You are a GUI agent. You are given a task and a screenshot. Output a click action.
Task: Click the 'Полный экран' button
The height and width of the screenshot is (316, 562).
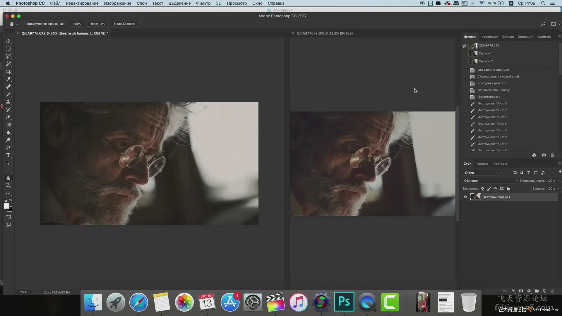124,24
